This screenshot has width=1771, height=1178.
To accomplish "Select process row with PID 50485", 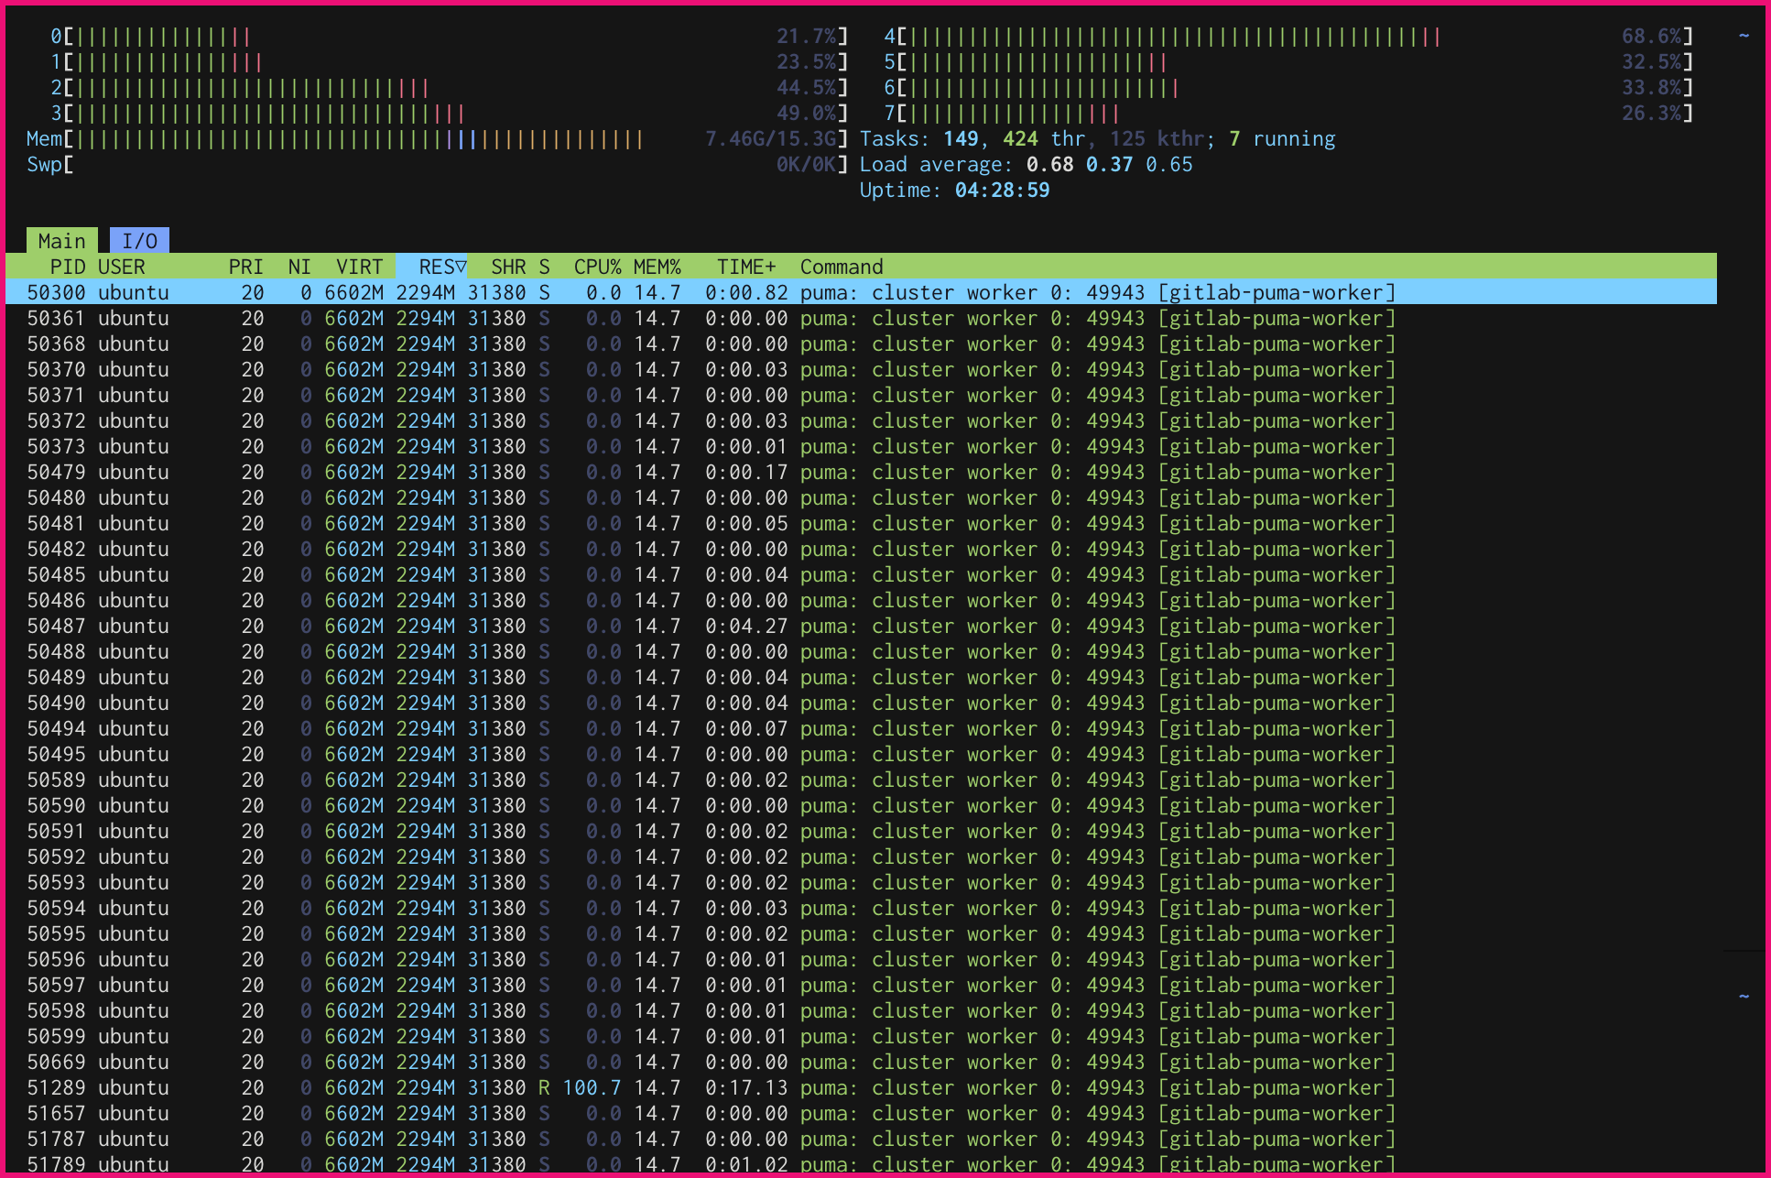I will coord(861,574).
